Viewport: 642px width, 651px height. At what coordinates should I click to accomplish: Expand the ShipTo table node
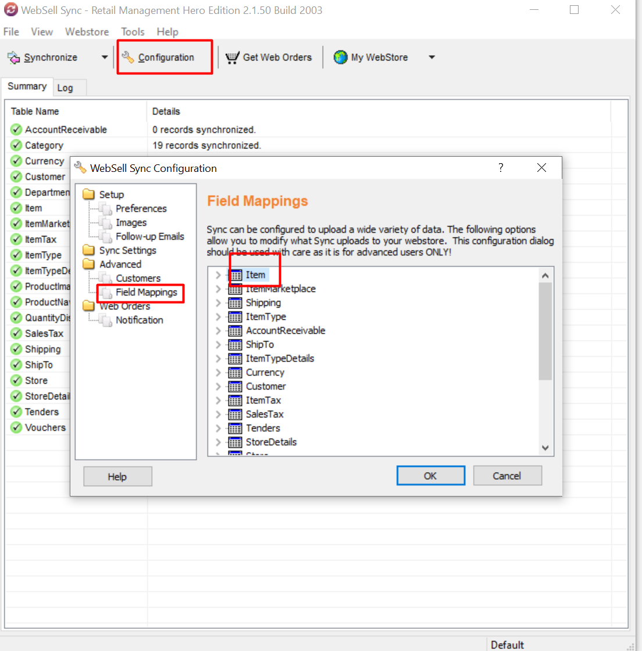click(x=218, y=344)
